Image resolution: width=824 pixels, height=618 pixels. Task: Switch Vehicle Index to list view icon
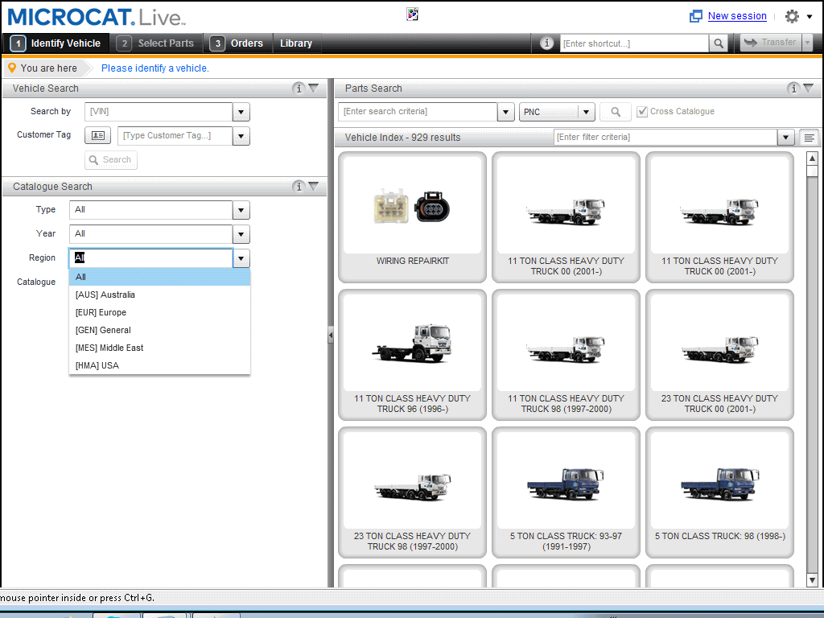(x=810, y=138)
